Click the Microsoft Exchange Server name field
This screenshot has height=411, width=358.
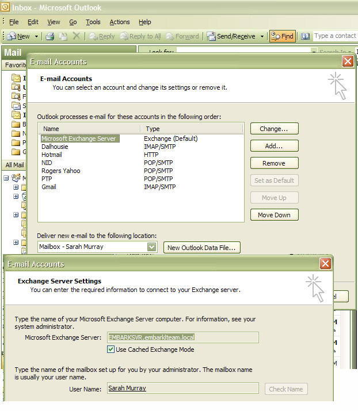pos(183,337)
